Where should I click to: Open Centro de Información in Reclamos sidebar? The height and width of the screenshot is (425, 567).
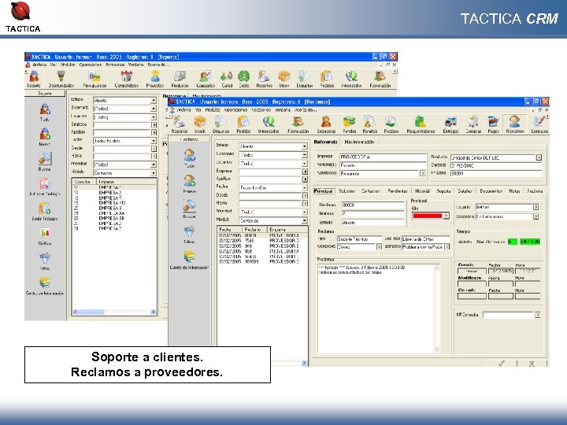click(x=190, y=260)
